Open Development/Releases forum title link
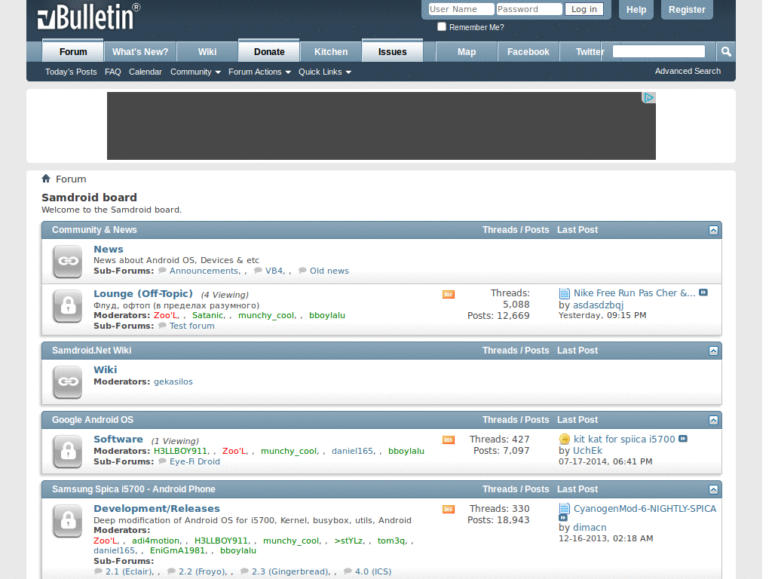The height and width of the screenshot is (579, 772). 157,509
